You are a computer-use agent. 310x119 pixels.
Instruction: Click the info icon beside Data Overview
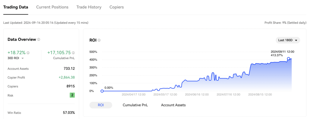(x=39, y=39)
